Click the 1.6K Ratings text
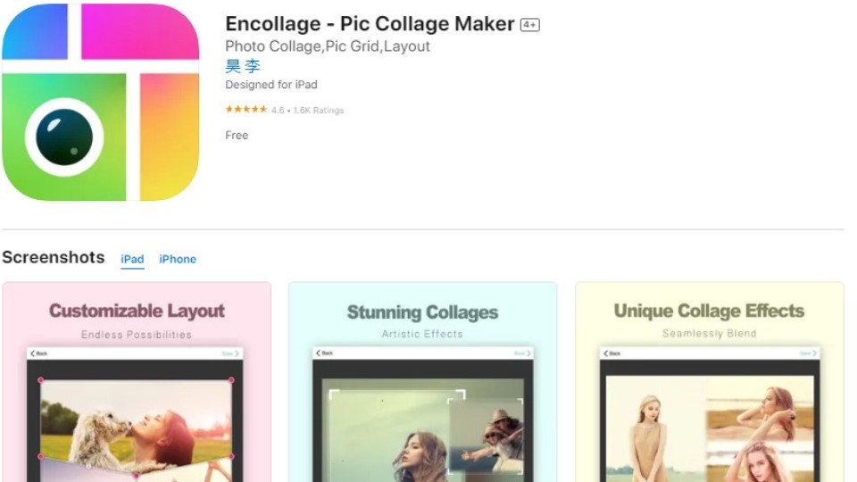The image size is (857, 482). 319,111
